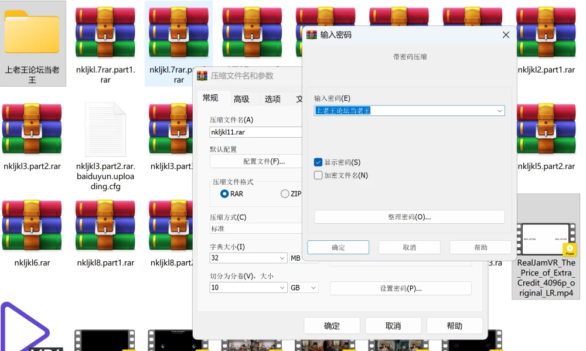
Task: Click the 带密码压缩 heading text
Action: click(410, 57)
